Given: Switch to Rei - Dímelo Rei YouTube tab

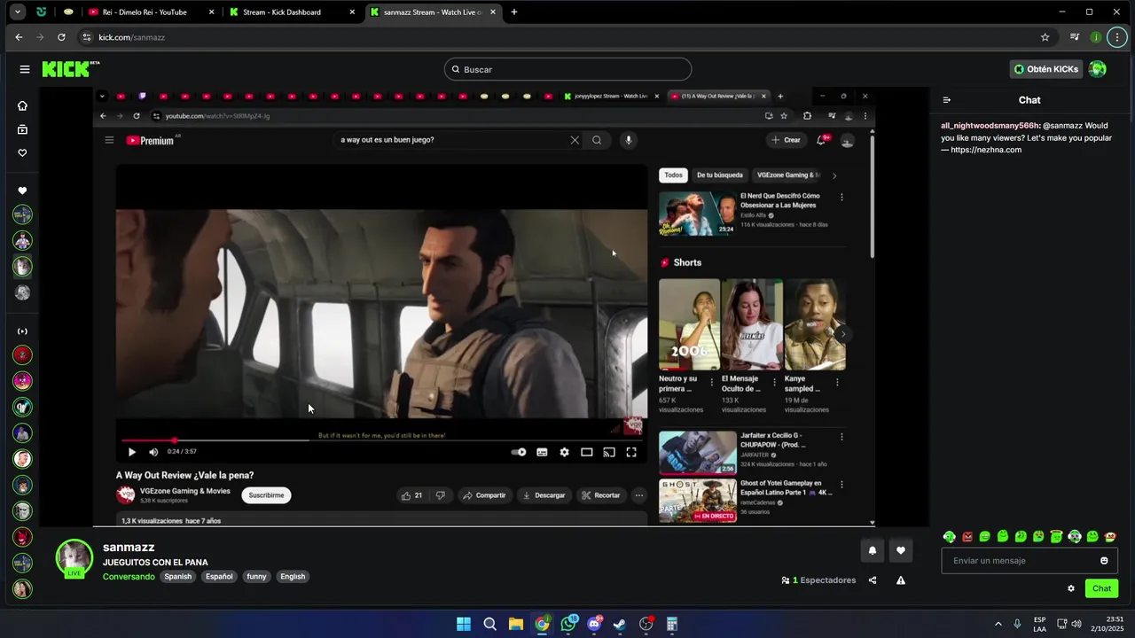Looking at the screenshot, I should pos(152,12).
